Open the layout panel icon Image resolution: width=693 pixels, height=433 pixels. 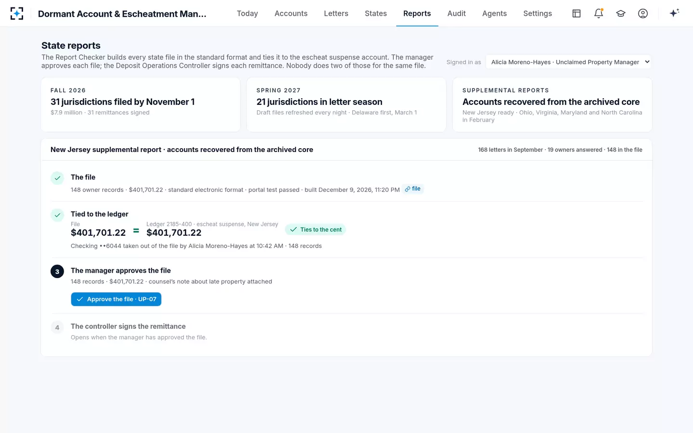coord(577,13)
